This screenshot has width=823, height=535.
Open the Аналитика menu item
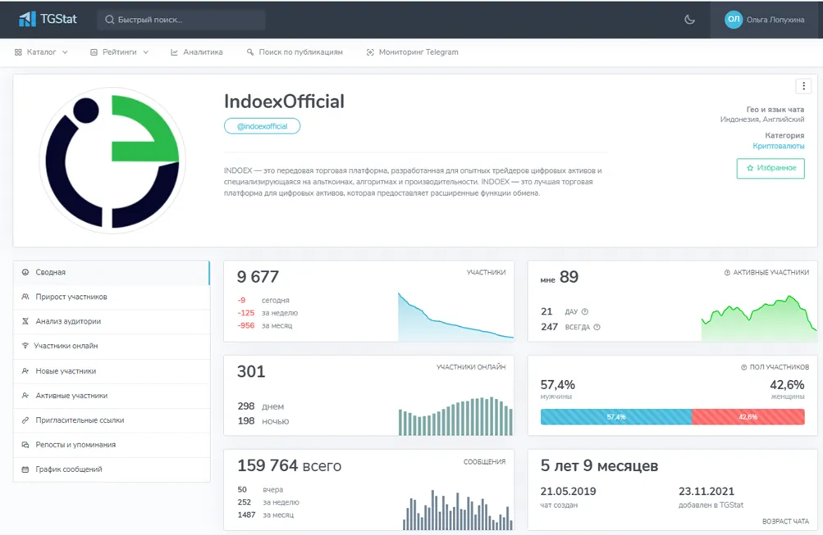196,52
